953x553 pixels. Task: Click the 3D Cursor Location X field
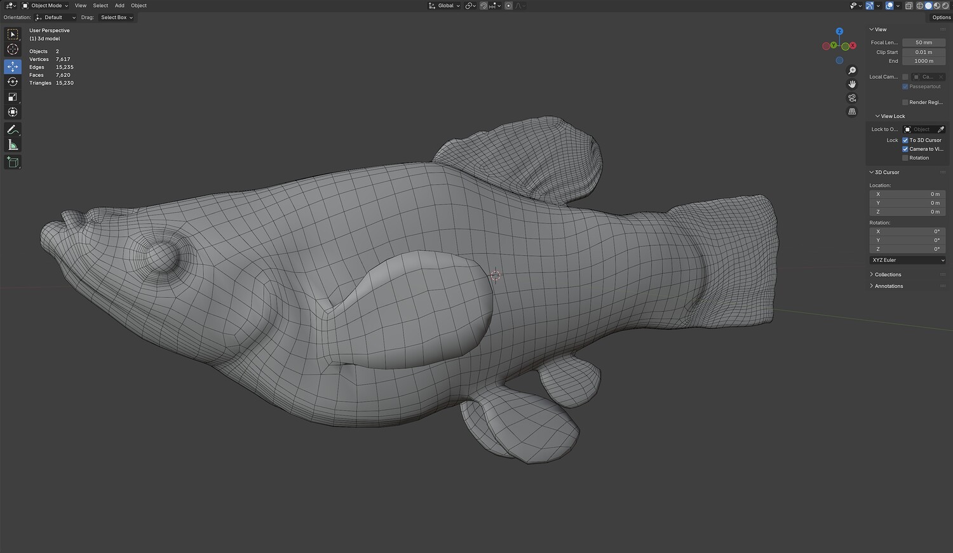[x=907, y=194]
